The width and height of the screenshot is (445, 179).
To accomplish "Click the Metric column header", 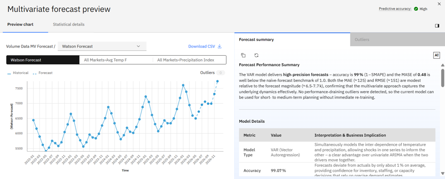I will pyautogui.click(x=250, y=135).
